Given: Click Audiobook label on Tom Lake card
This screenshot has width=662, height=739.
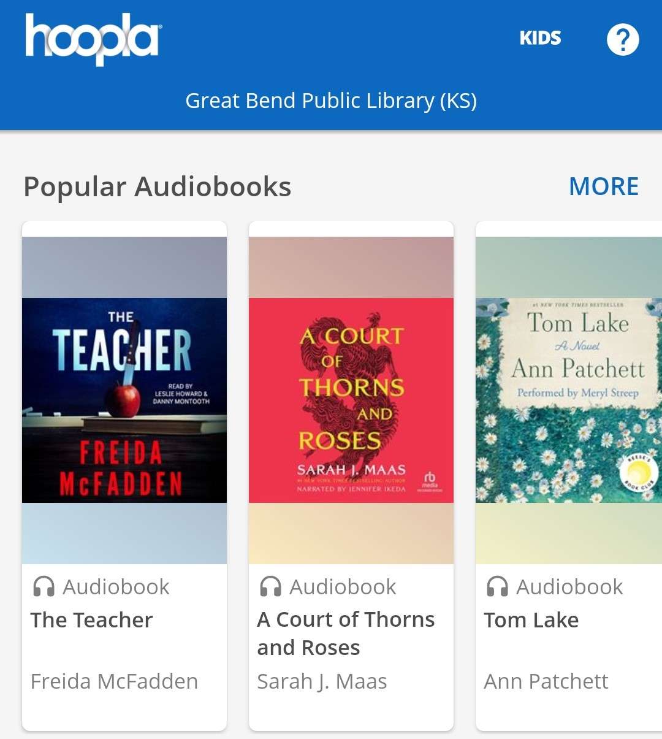Looking at the screenshot, I should coord(569,587).
